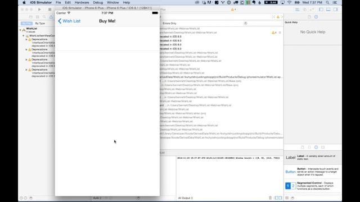The width and height of the screenshot is (360, 202).
Task: Show the Media library
Action: pos(323,147)
